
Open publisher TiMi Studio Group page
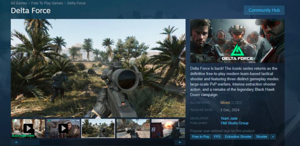pos(234,123)
